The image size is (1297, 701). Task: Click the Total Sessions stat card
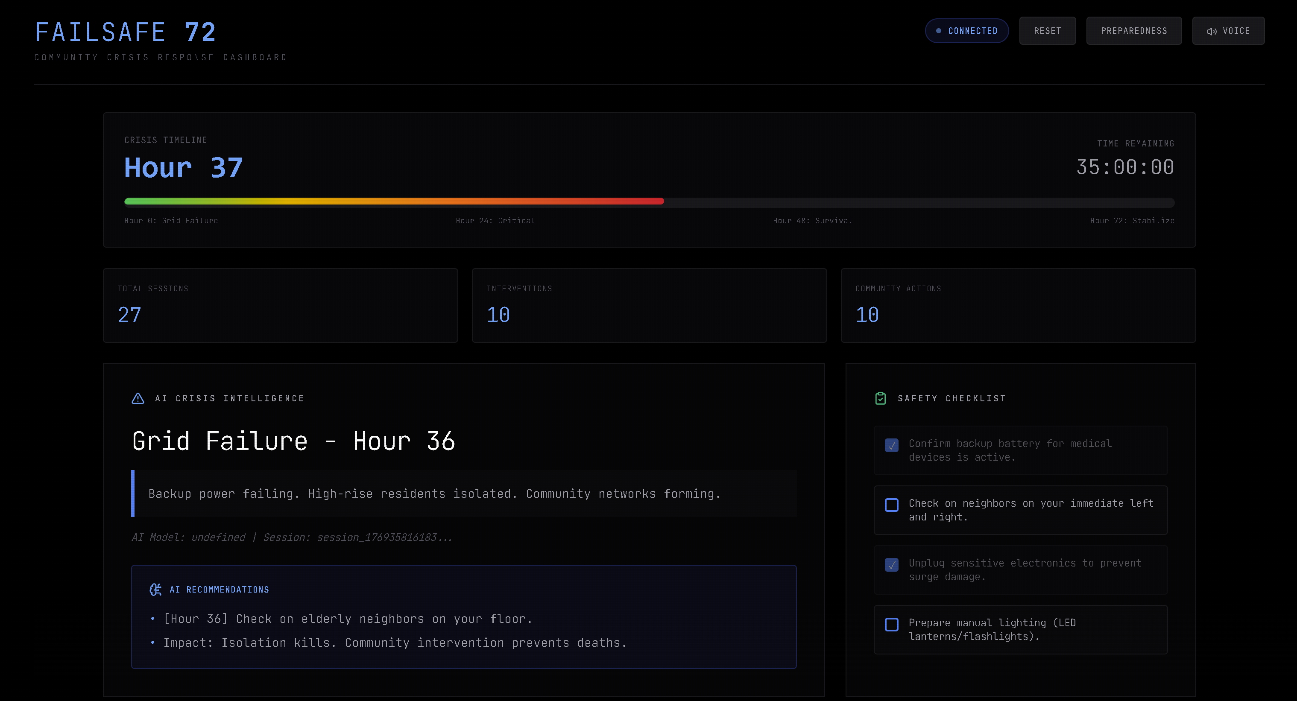281,306
